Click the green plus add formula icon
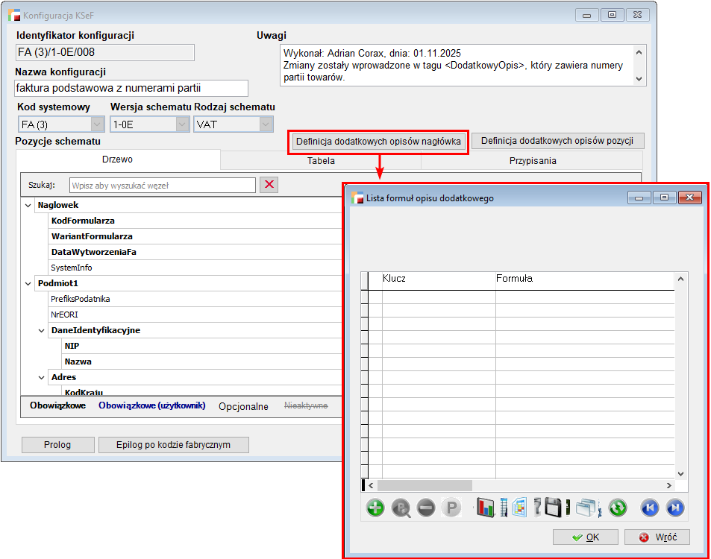Screen dimensions: 711x559 pos(375,508)
